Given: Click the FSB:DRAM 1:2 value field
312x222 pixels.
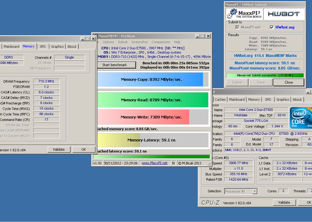Looking at the screenshot, I should click(x=46, y=87).
